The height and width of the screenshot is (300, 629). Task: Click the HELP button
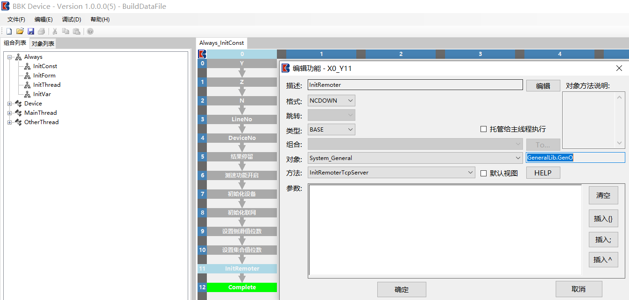point(543,173)
